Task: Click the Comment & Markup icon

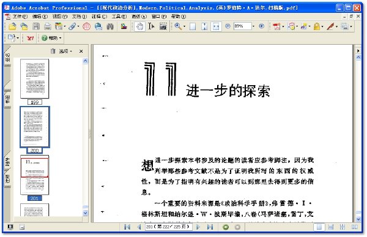Action: point(292,26)
